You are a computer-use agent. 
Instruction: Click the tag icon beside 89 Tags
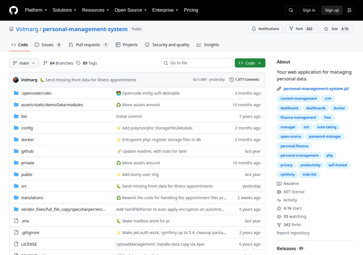[78, 63]
